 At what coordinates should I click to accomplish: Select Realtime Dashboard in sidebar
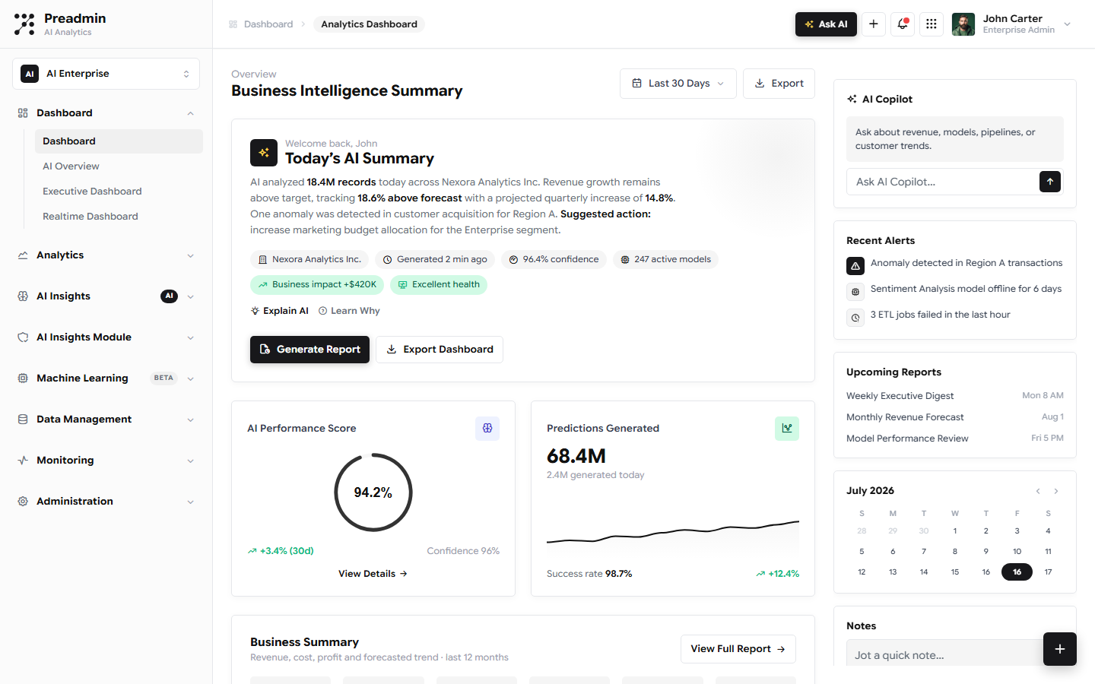coord(90,217)
